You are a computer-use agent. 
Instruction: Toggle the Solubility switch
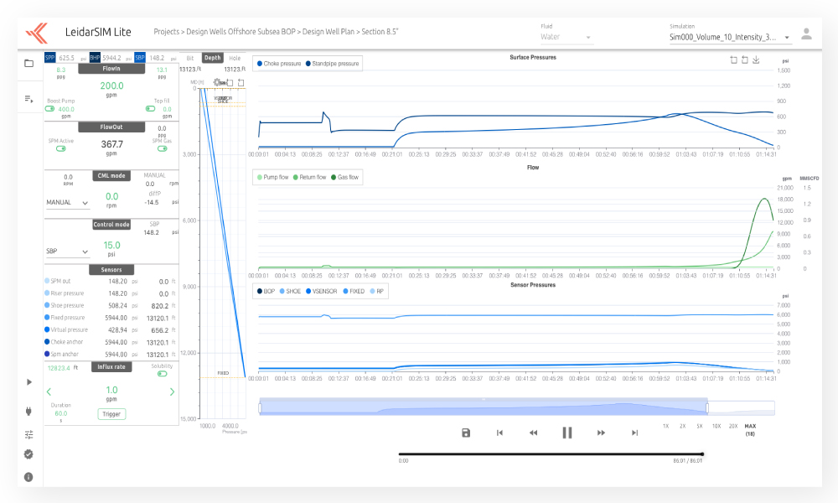pyautogui.click(x=162, y=374)
